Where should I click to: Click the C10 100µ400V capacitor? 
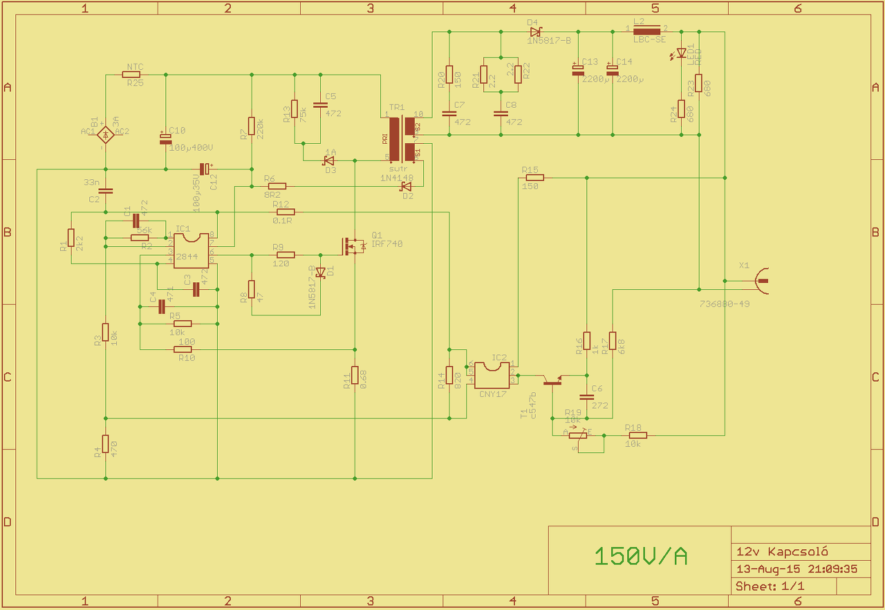pyautogui.click(x=165, y=139)
